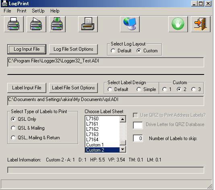The width and height of the screenshot is (215, 190).
Task: Click the label sheet list down arrow
Action: point(123,149)
